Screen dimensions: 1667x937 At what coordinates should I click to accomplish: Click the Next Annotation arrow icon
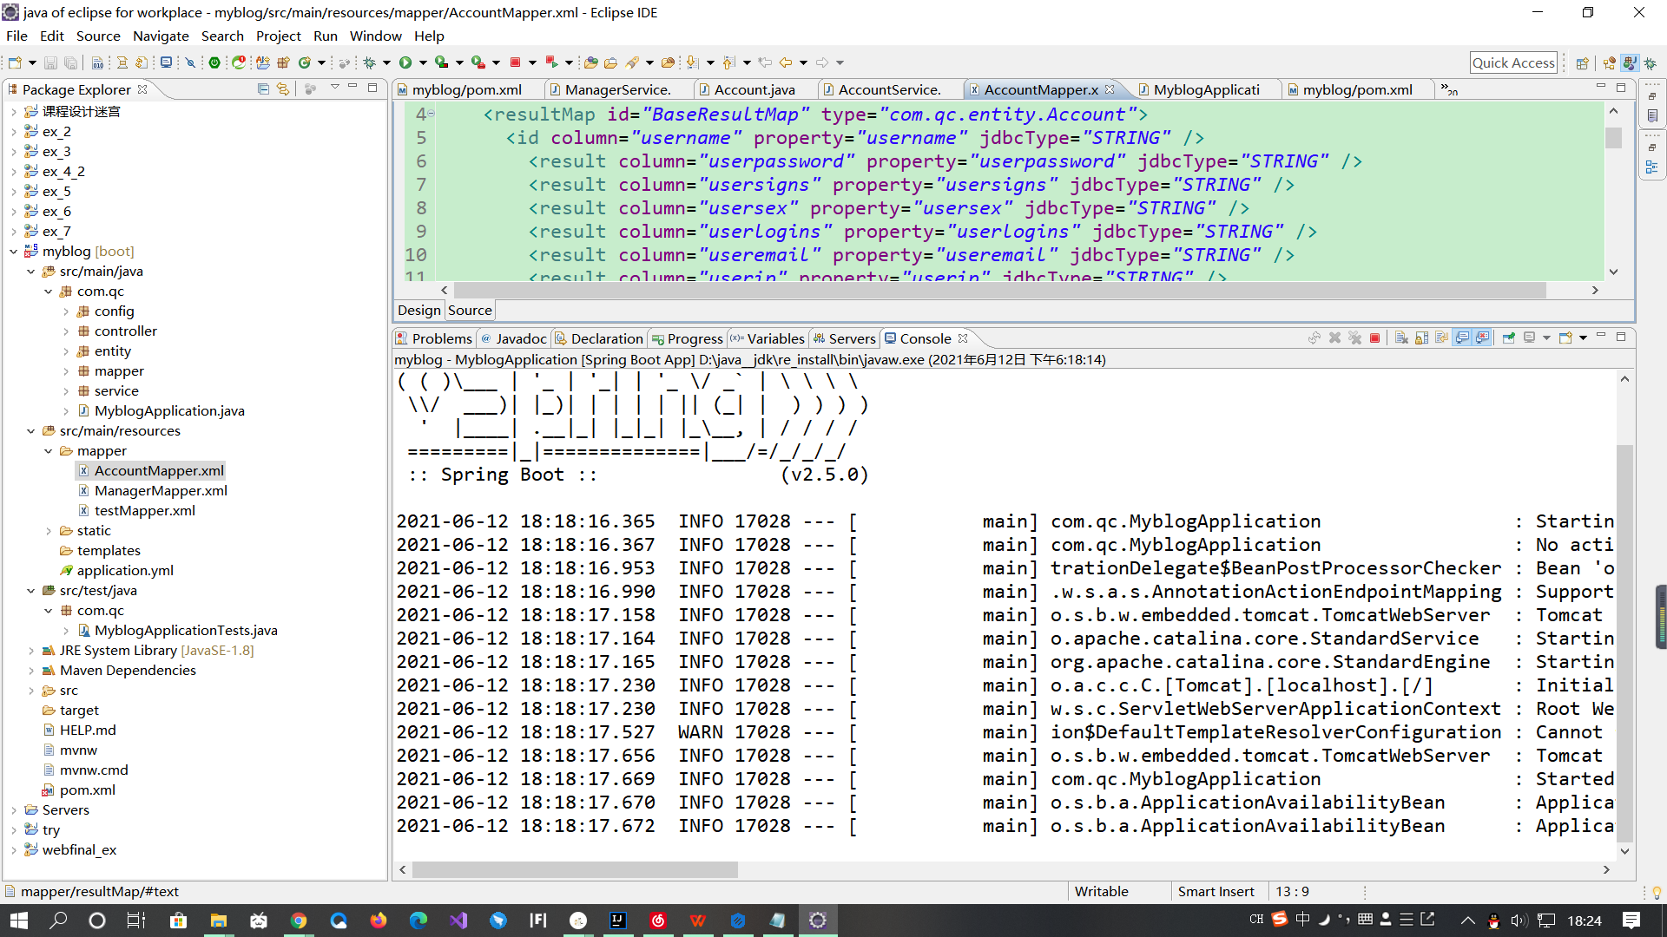(692, 62)
